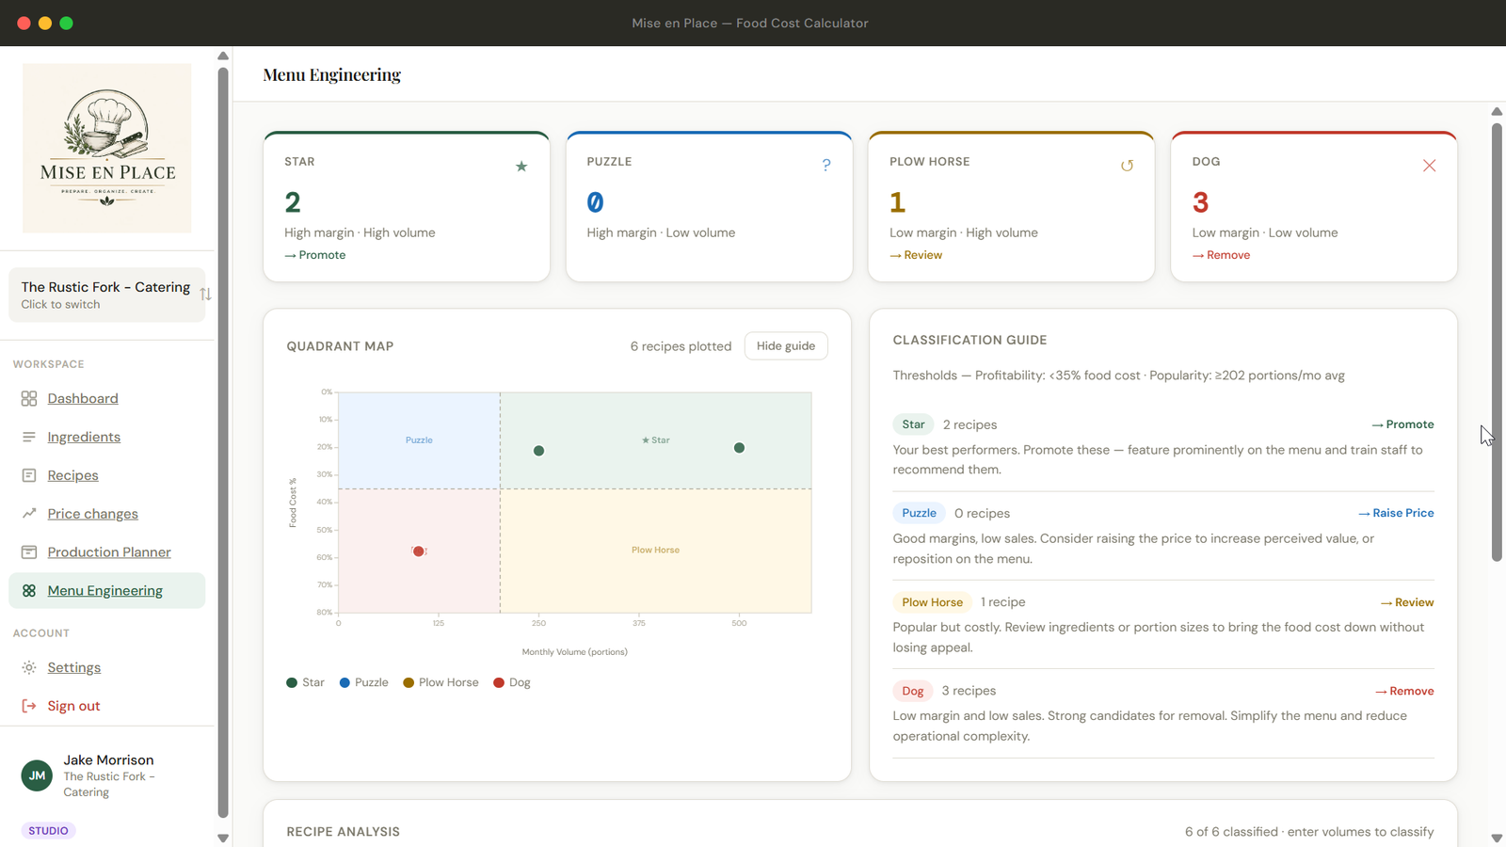The image size is (1506, 847).
Task: Click the Recipes document icon
Action: (29, 476)
